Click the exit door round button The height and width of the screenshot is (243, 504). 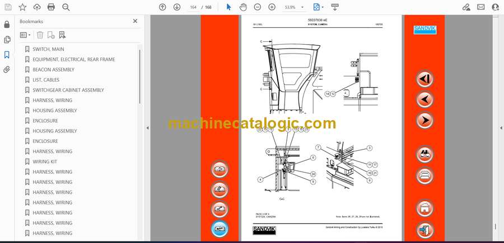click(424, 230)
